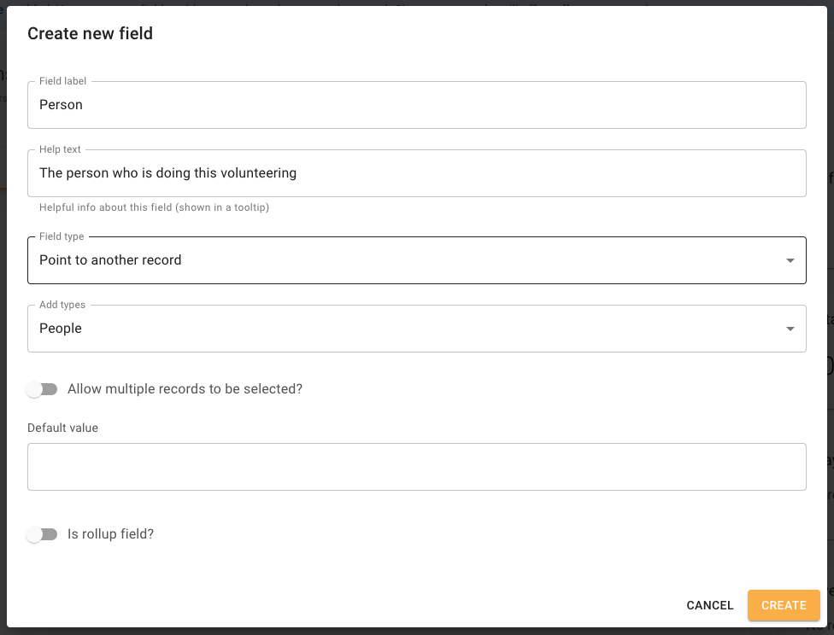Viewport: 834px width, 635px height.
Task: Open the Add types dropdown arrow
Action: 790,329
